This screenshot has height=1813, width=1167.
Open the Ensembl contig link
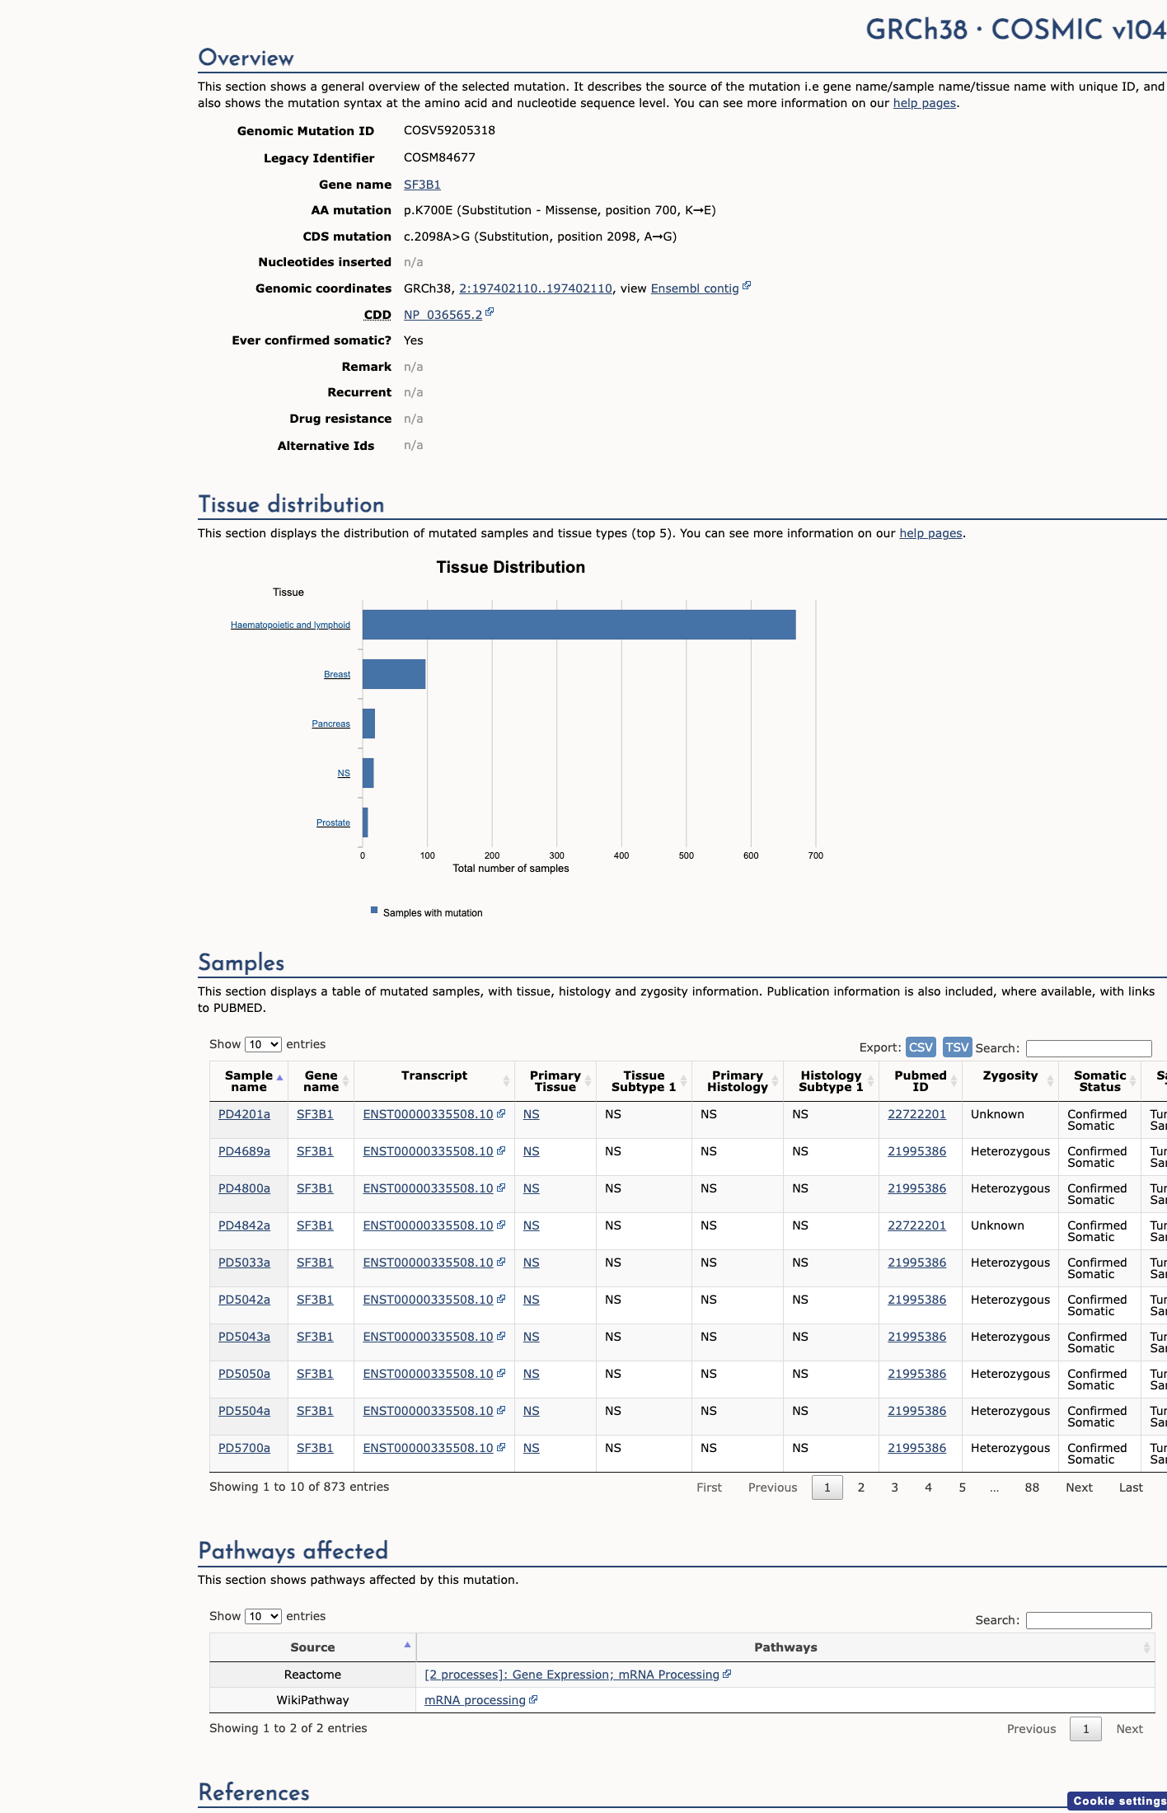pyautogui.click(x=695, y=288)
